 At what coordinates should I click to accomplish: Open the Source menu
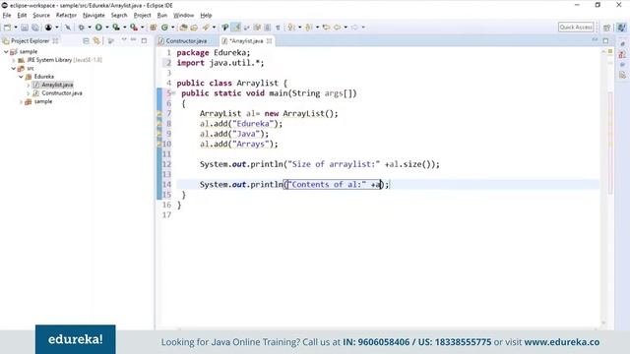click(x=41, y=16)
